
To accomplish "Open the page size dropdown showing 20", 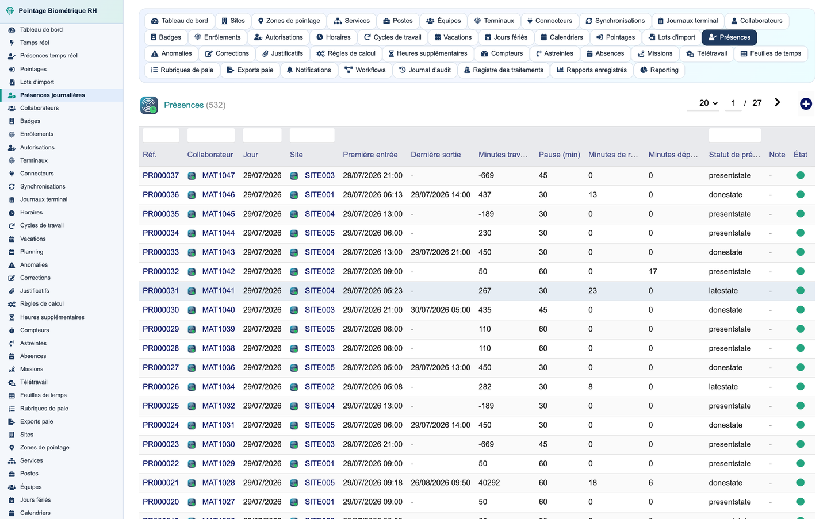I will click(708, 103).
